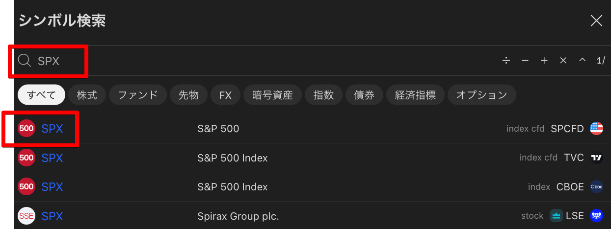Click the divide operator icon
Screen dimensions: 611x229
coord(506,61)
